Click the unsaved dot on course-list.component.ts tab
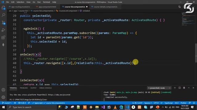The height and width of the screenshot is (110, 197). click(87, 7)
